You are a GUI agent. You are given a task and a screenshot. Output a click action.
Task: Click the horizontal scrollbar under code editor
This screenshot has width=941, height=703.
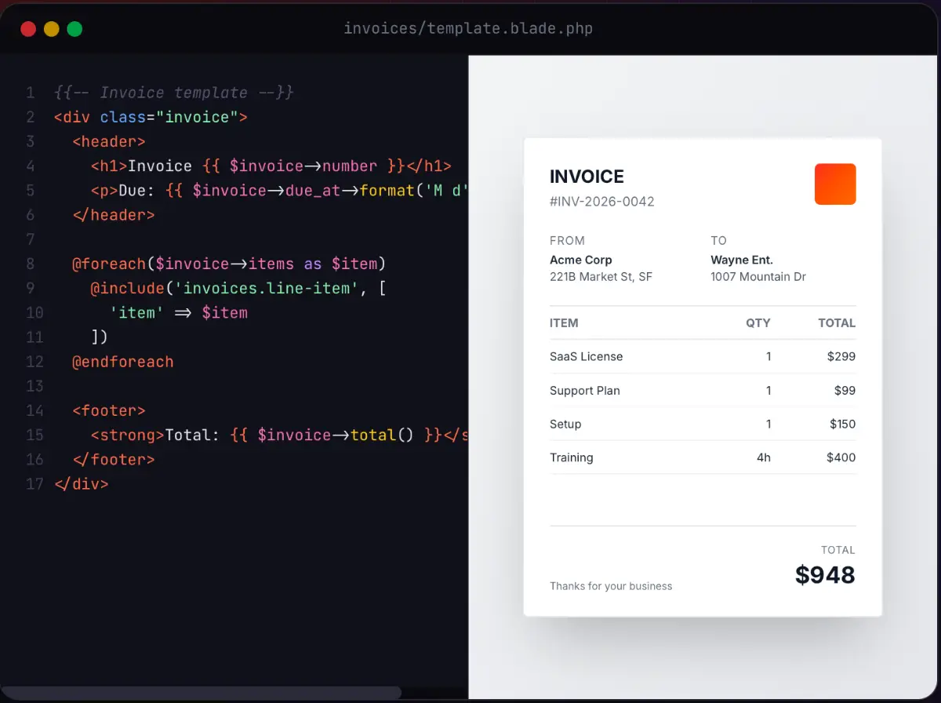[x=201, y=693]
